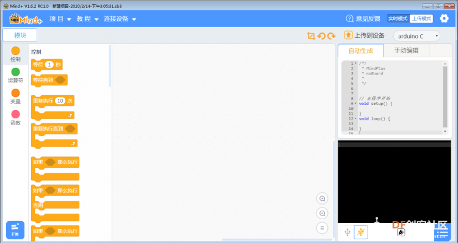458x243 pixels.
Task: Click the 重复执行 10 次 block
Action: click(x=53, y=107)
